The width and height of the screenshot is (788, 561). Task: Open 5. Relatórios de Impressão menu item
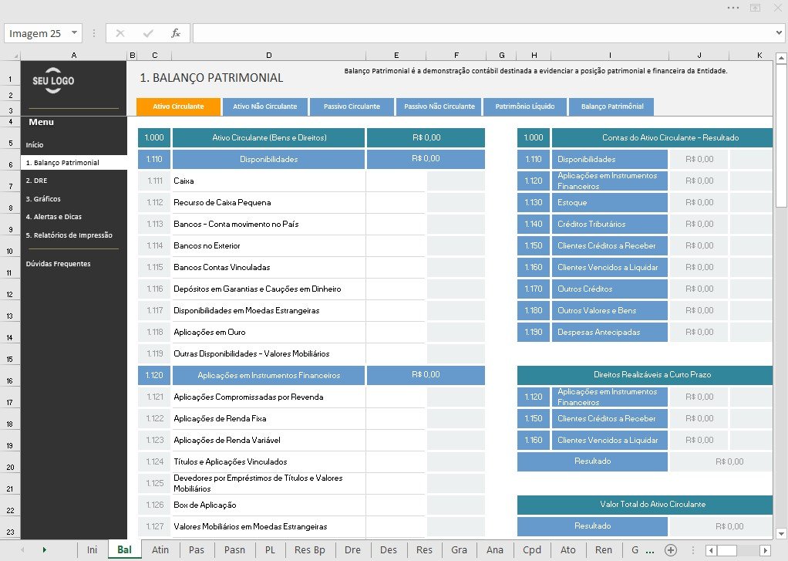(x=69, y=235)
